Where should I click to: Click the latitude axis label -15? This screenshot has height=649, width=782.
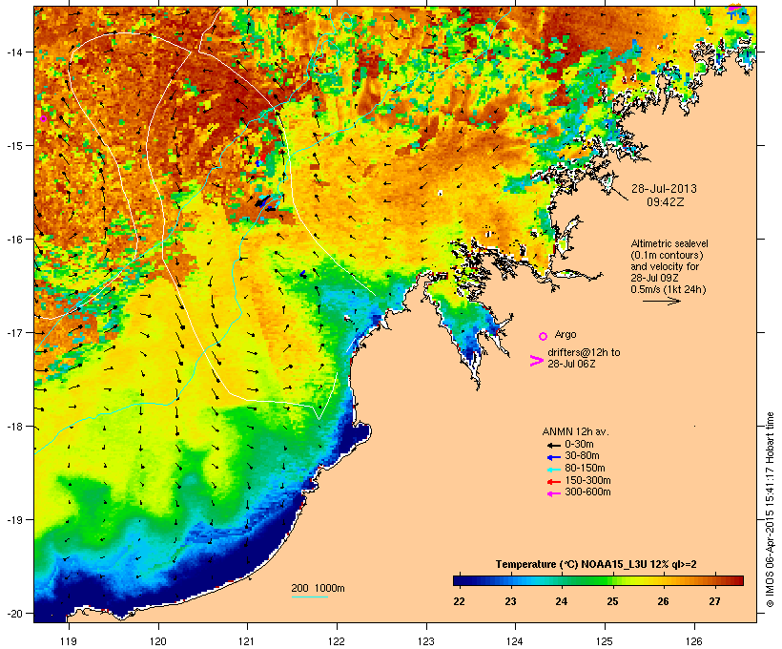tap(13, 146)
